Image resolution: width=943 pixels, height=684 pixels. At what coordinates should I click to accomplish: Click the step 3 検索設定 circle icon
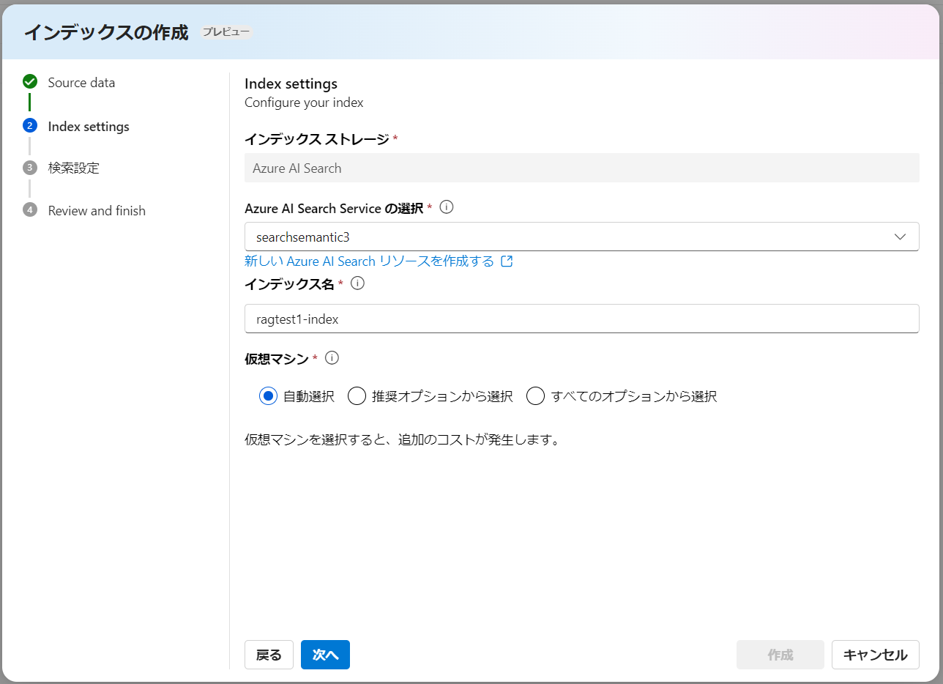click(x=30, y=168)
